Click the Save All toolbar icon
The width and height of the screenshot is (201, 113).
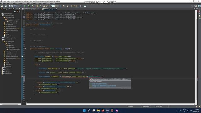coord(12,6)
